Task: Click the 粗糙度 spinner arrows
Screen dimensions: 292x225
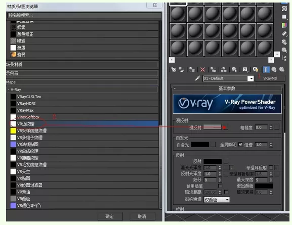Action: coord(271,127)
